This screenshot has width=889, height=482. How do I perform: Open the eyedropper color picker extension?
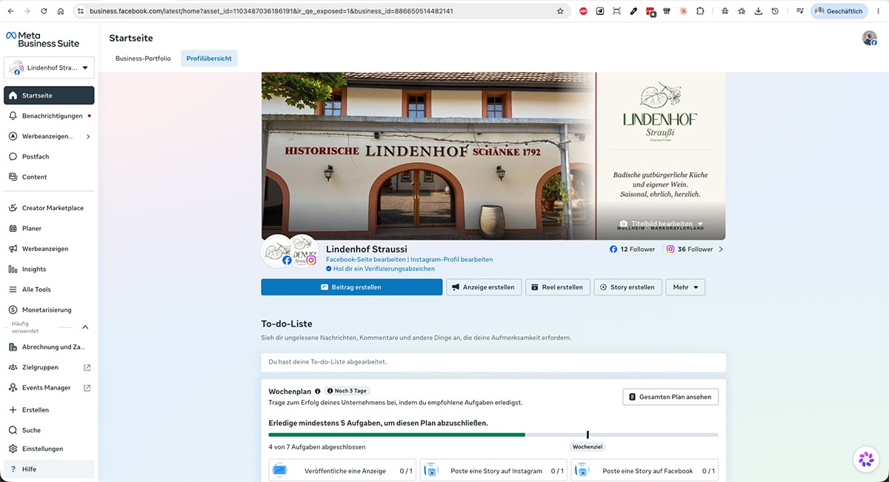[633, 11]
